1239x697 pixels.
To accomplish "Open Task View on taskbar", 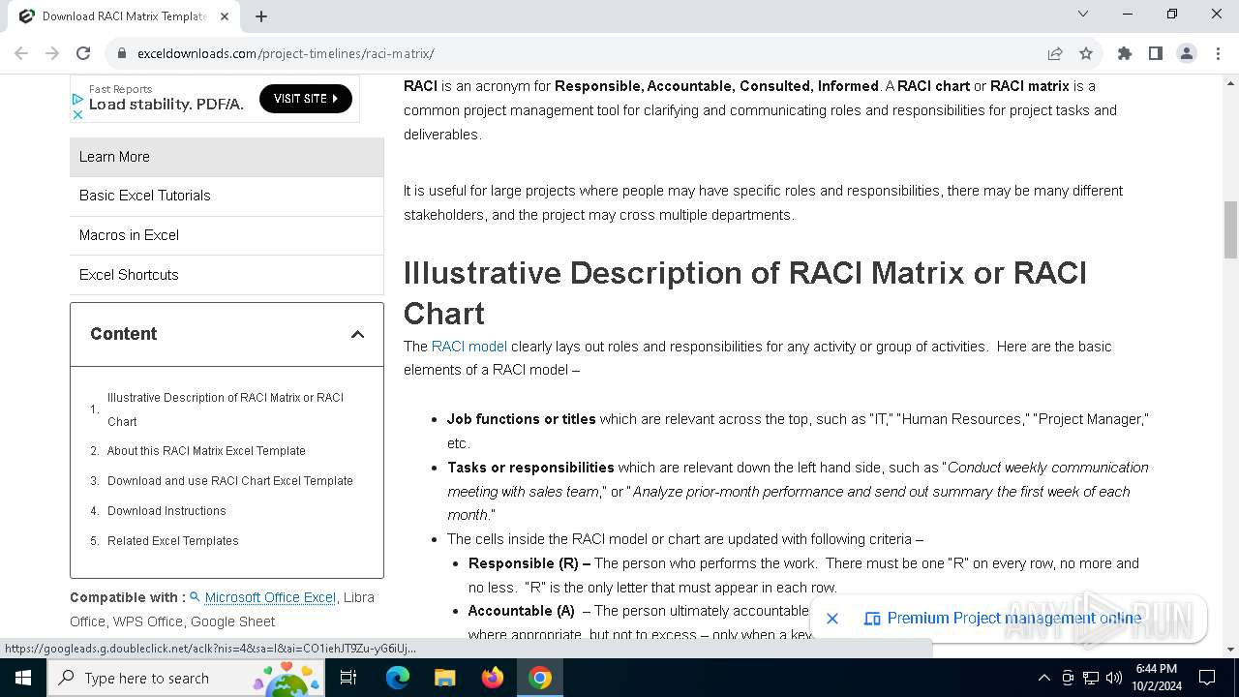I will click(348, 678).
